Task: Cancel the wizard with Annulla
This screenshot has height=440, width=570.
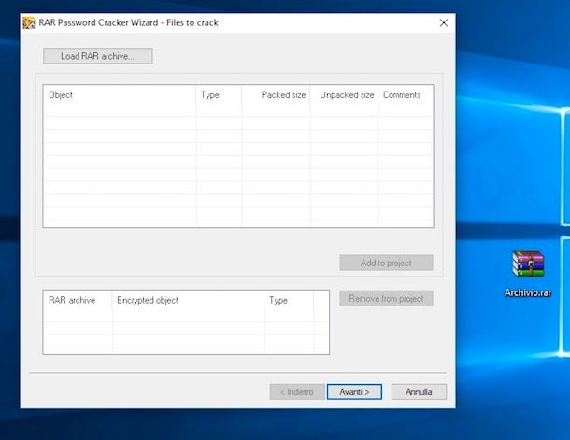Action: click(419, 392)
